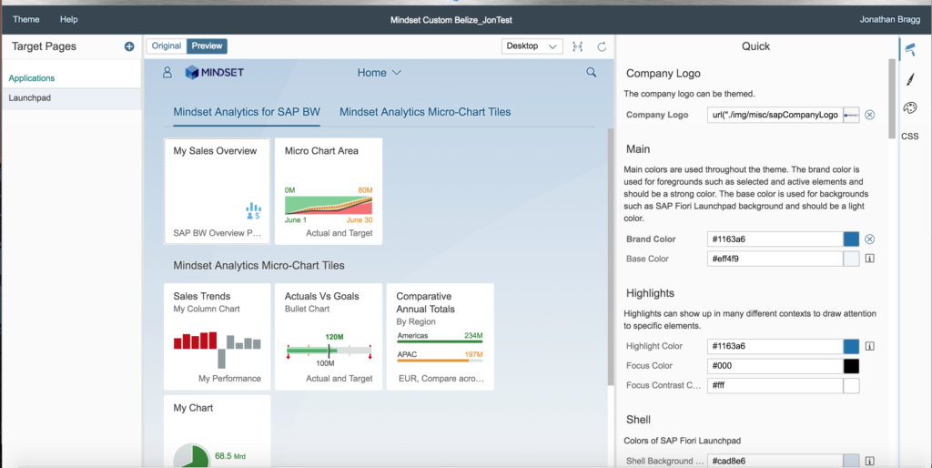The width and height of the screenshot is (932, 468).
Task: Open the My Sales Overview tile
Action: click(x=217, y=191)
